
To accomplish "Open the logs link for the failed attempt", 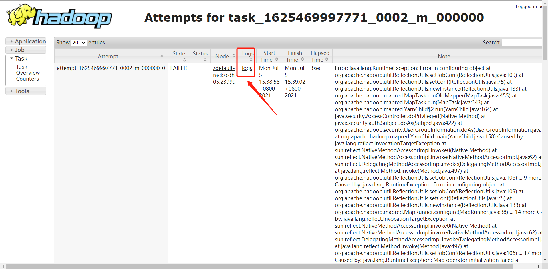I will coord(247,68).
